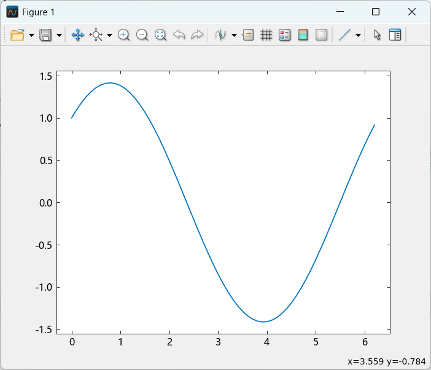Expand the open file dropdown arrow
This screenshot has height=370, width=431.
(x=31, y=35)
